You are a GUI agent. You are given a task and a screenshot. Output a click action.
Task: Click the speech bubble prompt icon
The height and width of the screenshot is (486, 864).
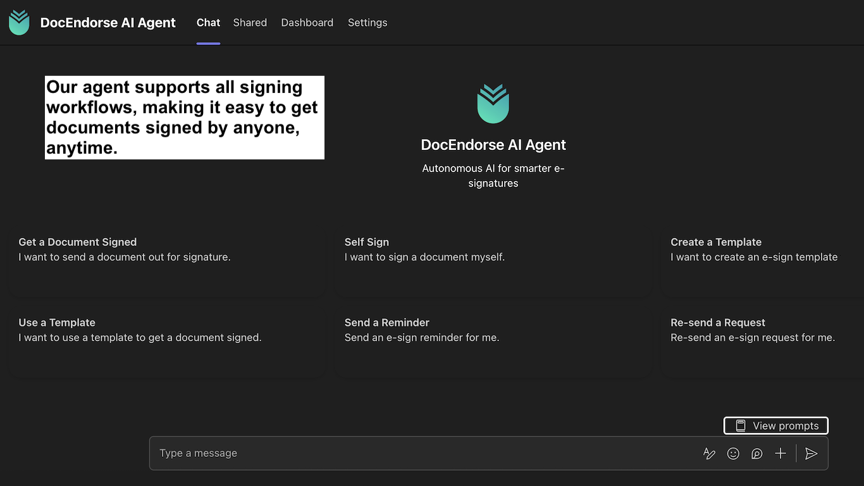(757, 453)
